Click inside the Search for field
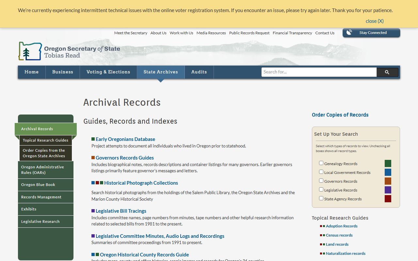This screenshot has height=261, width=418. point(319,72)
